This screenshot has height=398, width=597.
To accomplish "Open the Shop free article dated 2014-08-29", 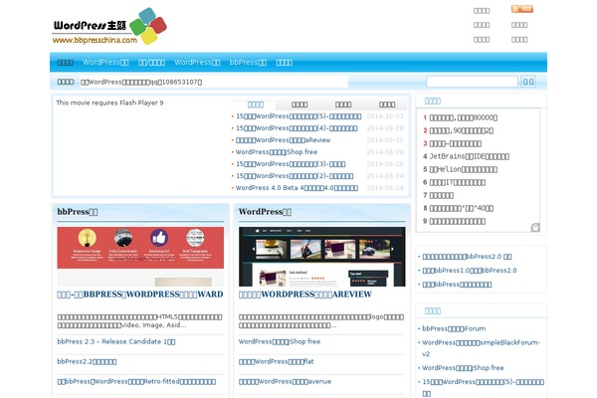I will point(277,152).
